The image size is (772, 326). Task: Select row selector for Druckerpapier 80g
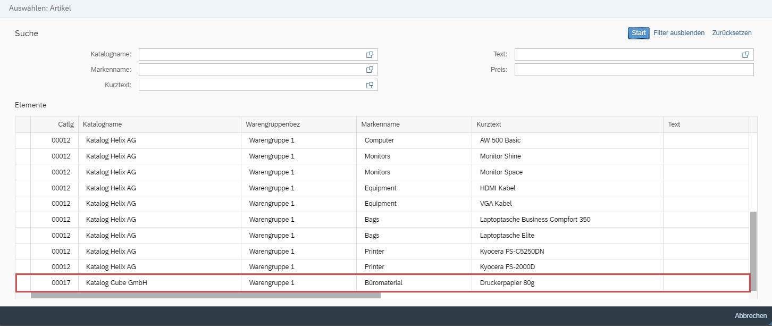tap(23, 283)
